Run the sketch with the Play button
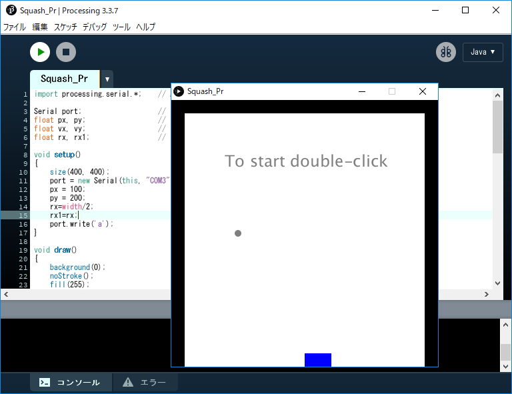This screenshot has height=394, width=512. pyautogui.click(x=40, y=52)
